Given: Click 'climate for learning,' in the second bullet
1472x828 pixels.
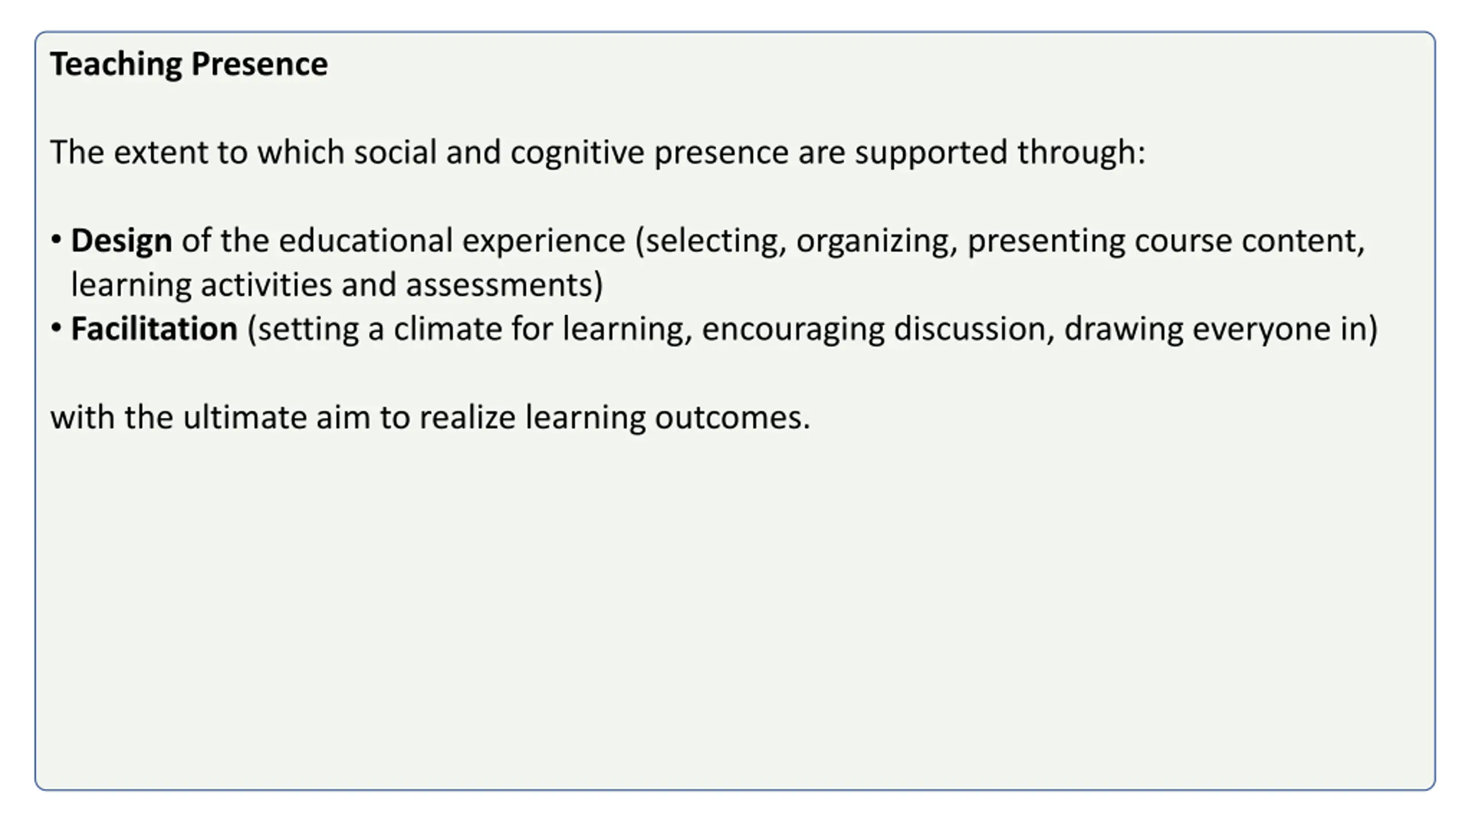Looking at the screenshot, I should coord(543,329).
